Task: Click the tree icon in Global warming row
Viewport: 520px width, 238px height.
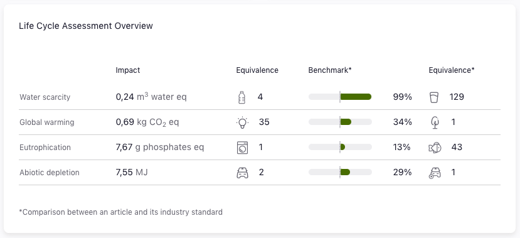Action: pyautogui.click(x=435, y=122)
